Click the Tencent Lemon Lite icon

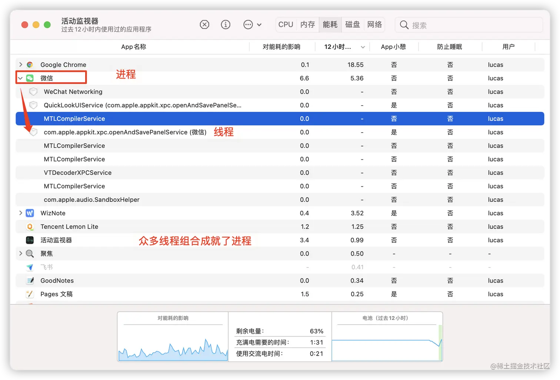pyautogui.click(x=30, y=226)
